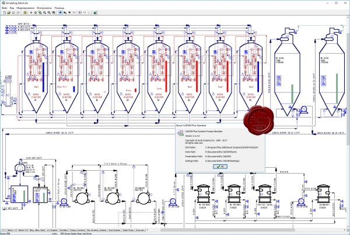350x235 pixels.
Task: Click the New document toolbar icon
Action: [5, 13]
